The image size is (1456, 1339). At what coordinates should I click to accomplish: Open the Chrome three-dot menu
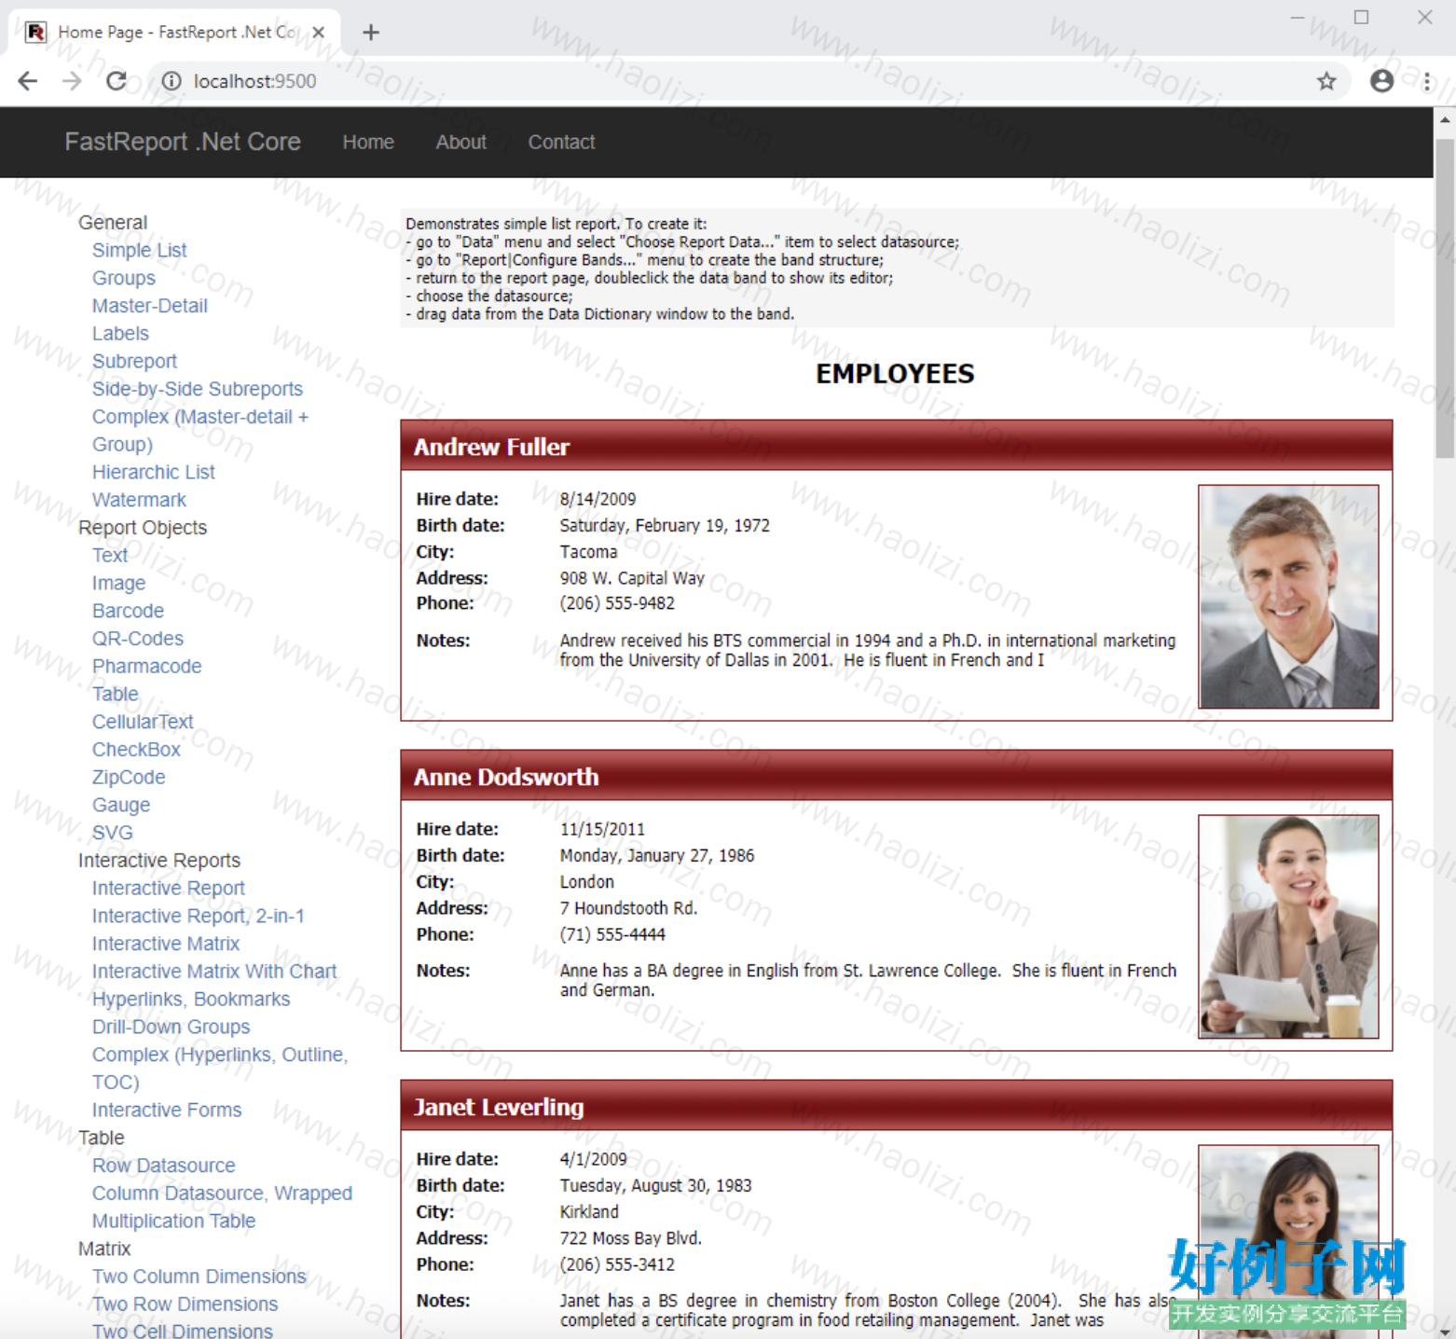[x=1427, y=81]
